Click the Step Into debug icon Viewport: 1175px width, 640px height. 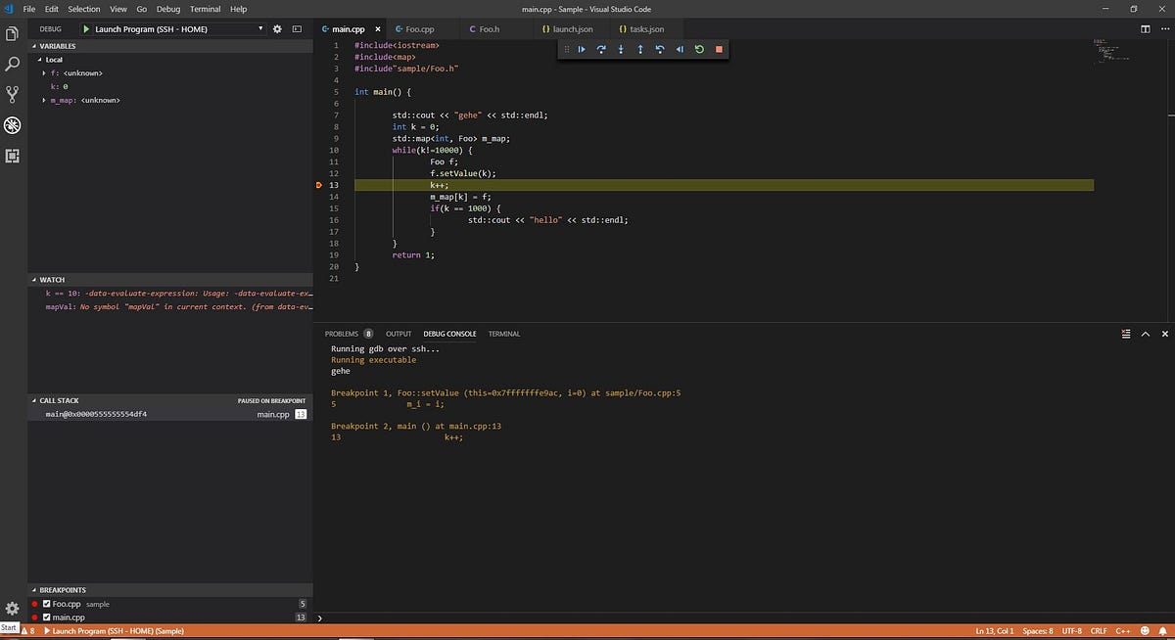(x=621, y=49)
